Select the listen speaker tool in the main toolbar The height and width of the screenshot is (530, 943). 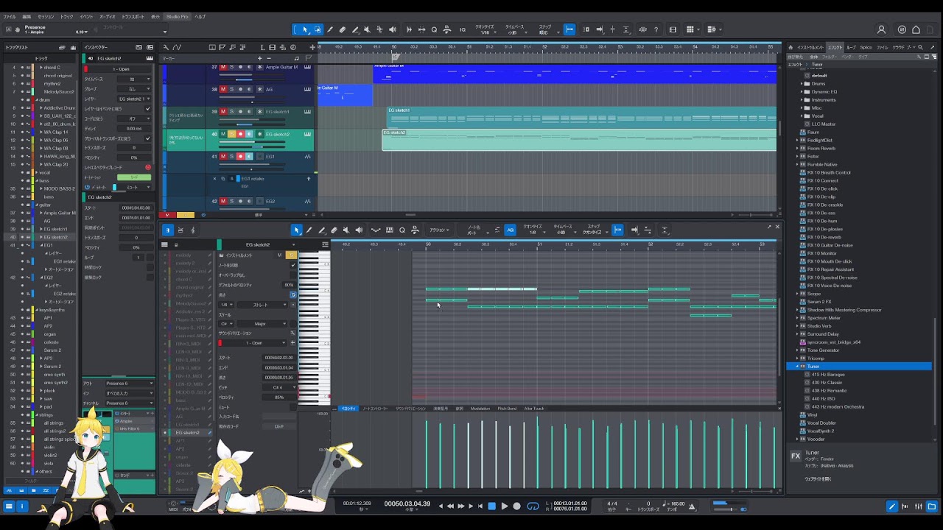tap(392, 29)
